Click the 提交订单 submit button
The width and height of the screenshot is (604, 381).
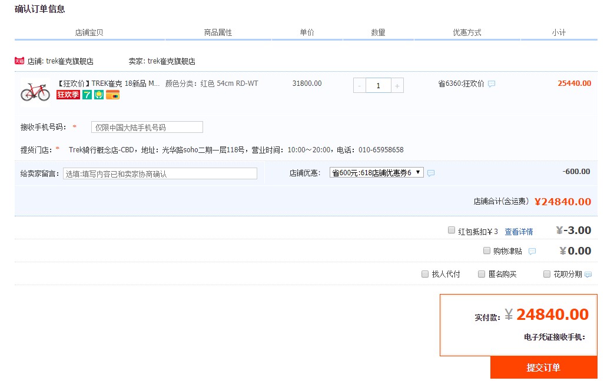[x=543, y=367]
